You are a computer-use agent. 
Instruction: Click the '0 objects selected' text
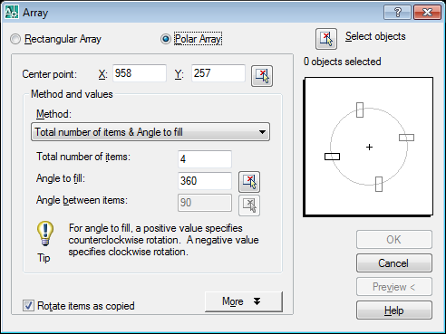point(342,62)
